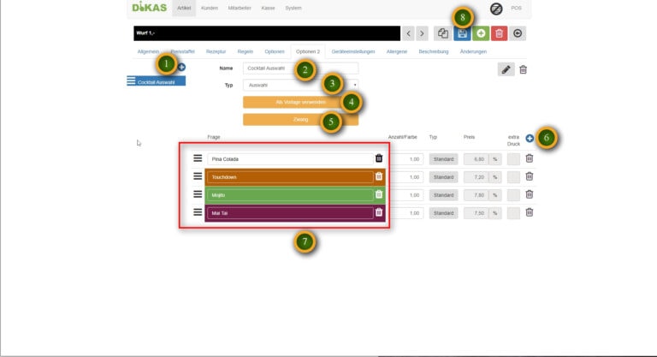Click the copy article icon
The image size is (657, 357).
click(x=442, y=33)
